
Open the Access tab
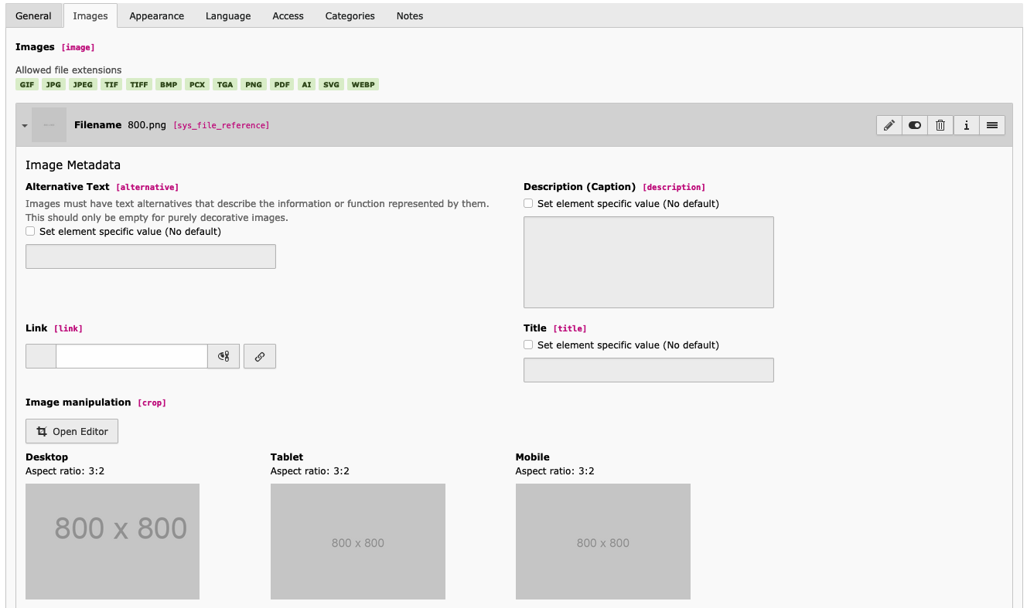(288, 16)
